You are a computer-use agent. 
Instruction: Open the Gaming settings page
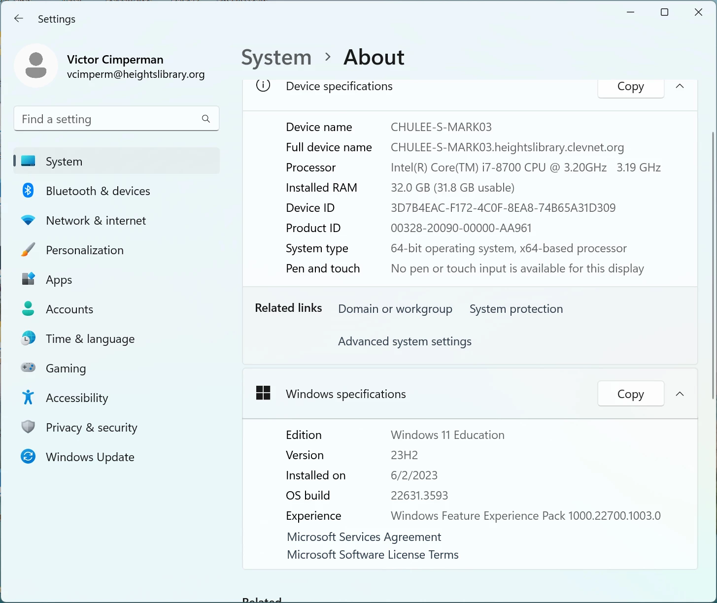[116, 368]
